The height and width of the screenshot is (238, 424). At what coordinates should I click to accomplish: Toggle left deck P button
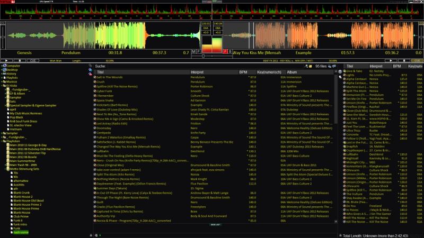pos(198,51)
